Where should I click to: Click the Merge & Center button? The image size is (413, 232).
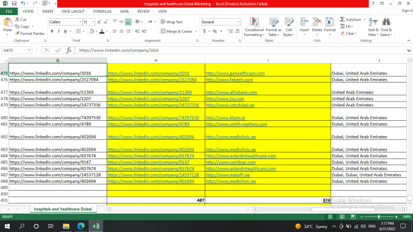[177, 32]
